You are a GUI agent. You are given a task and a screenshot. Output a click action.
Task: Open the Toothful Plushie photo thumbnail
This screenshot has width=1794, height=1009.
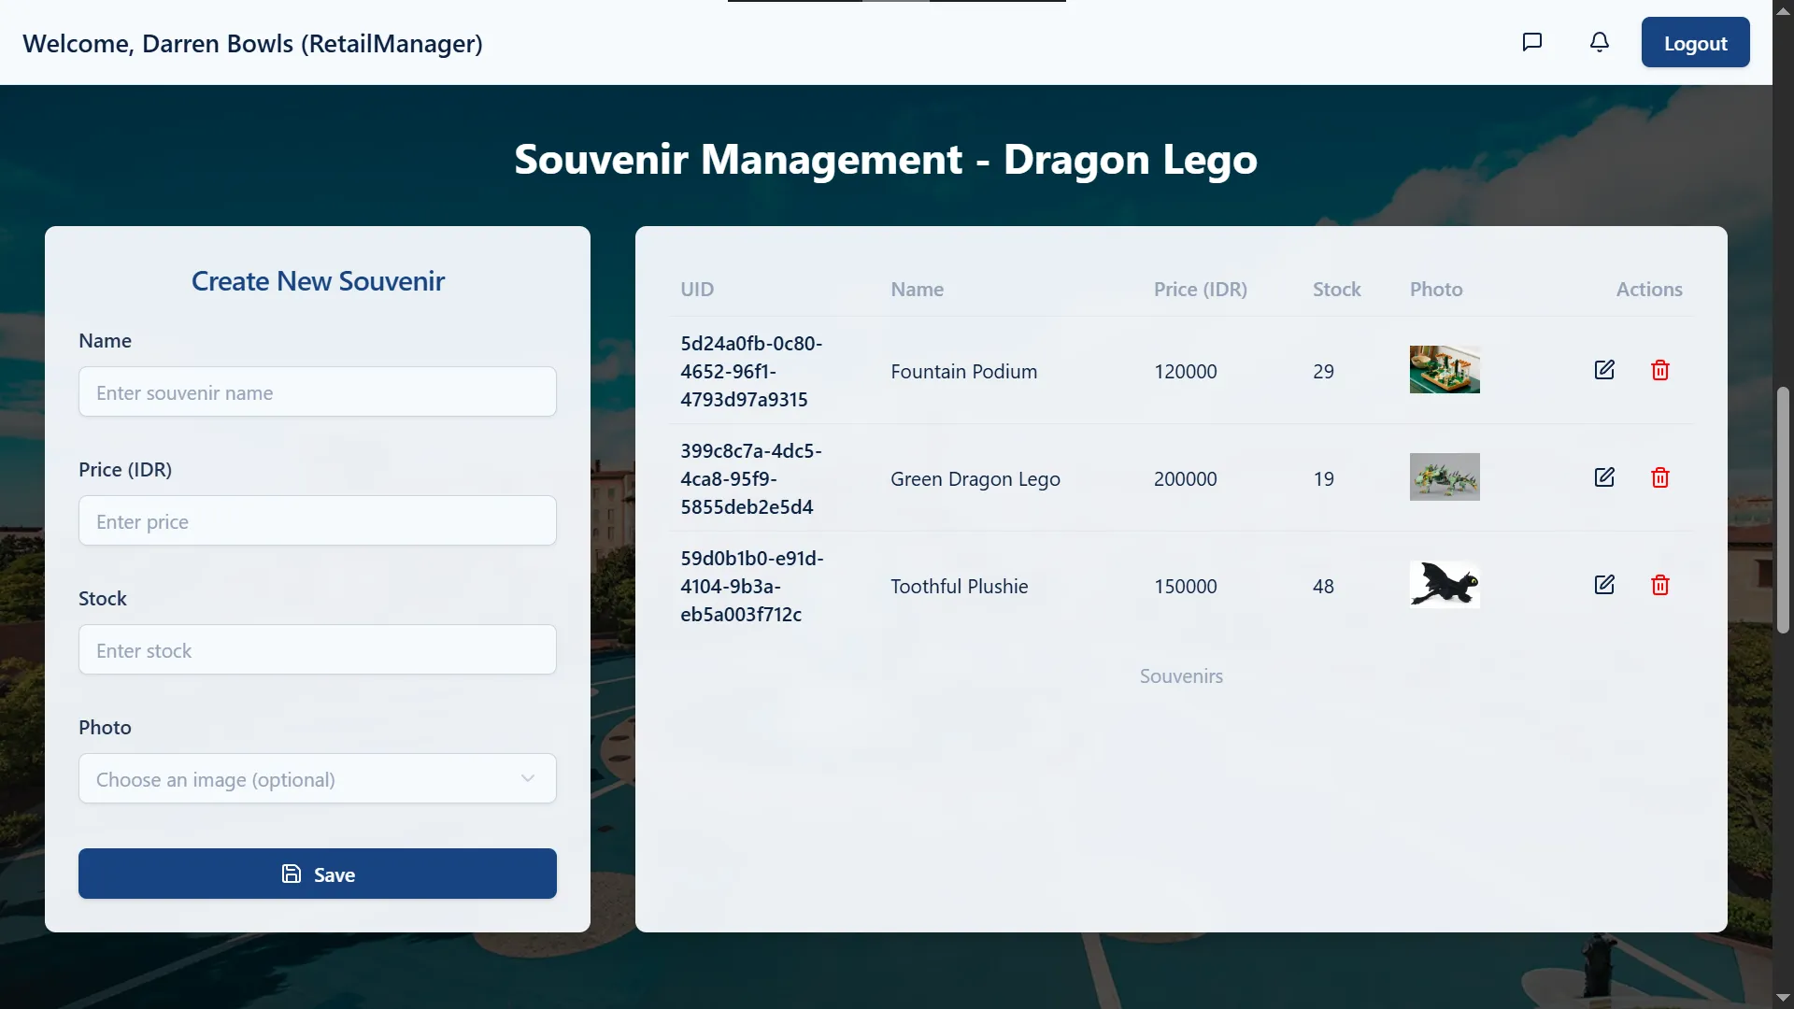pyautogui.click(x=1445, y=585)
